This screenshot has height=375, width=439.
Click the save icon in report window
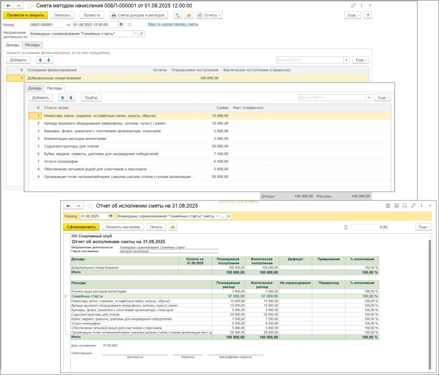pos(388,205)
